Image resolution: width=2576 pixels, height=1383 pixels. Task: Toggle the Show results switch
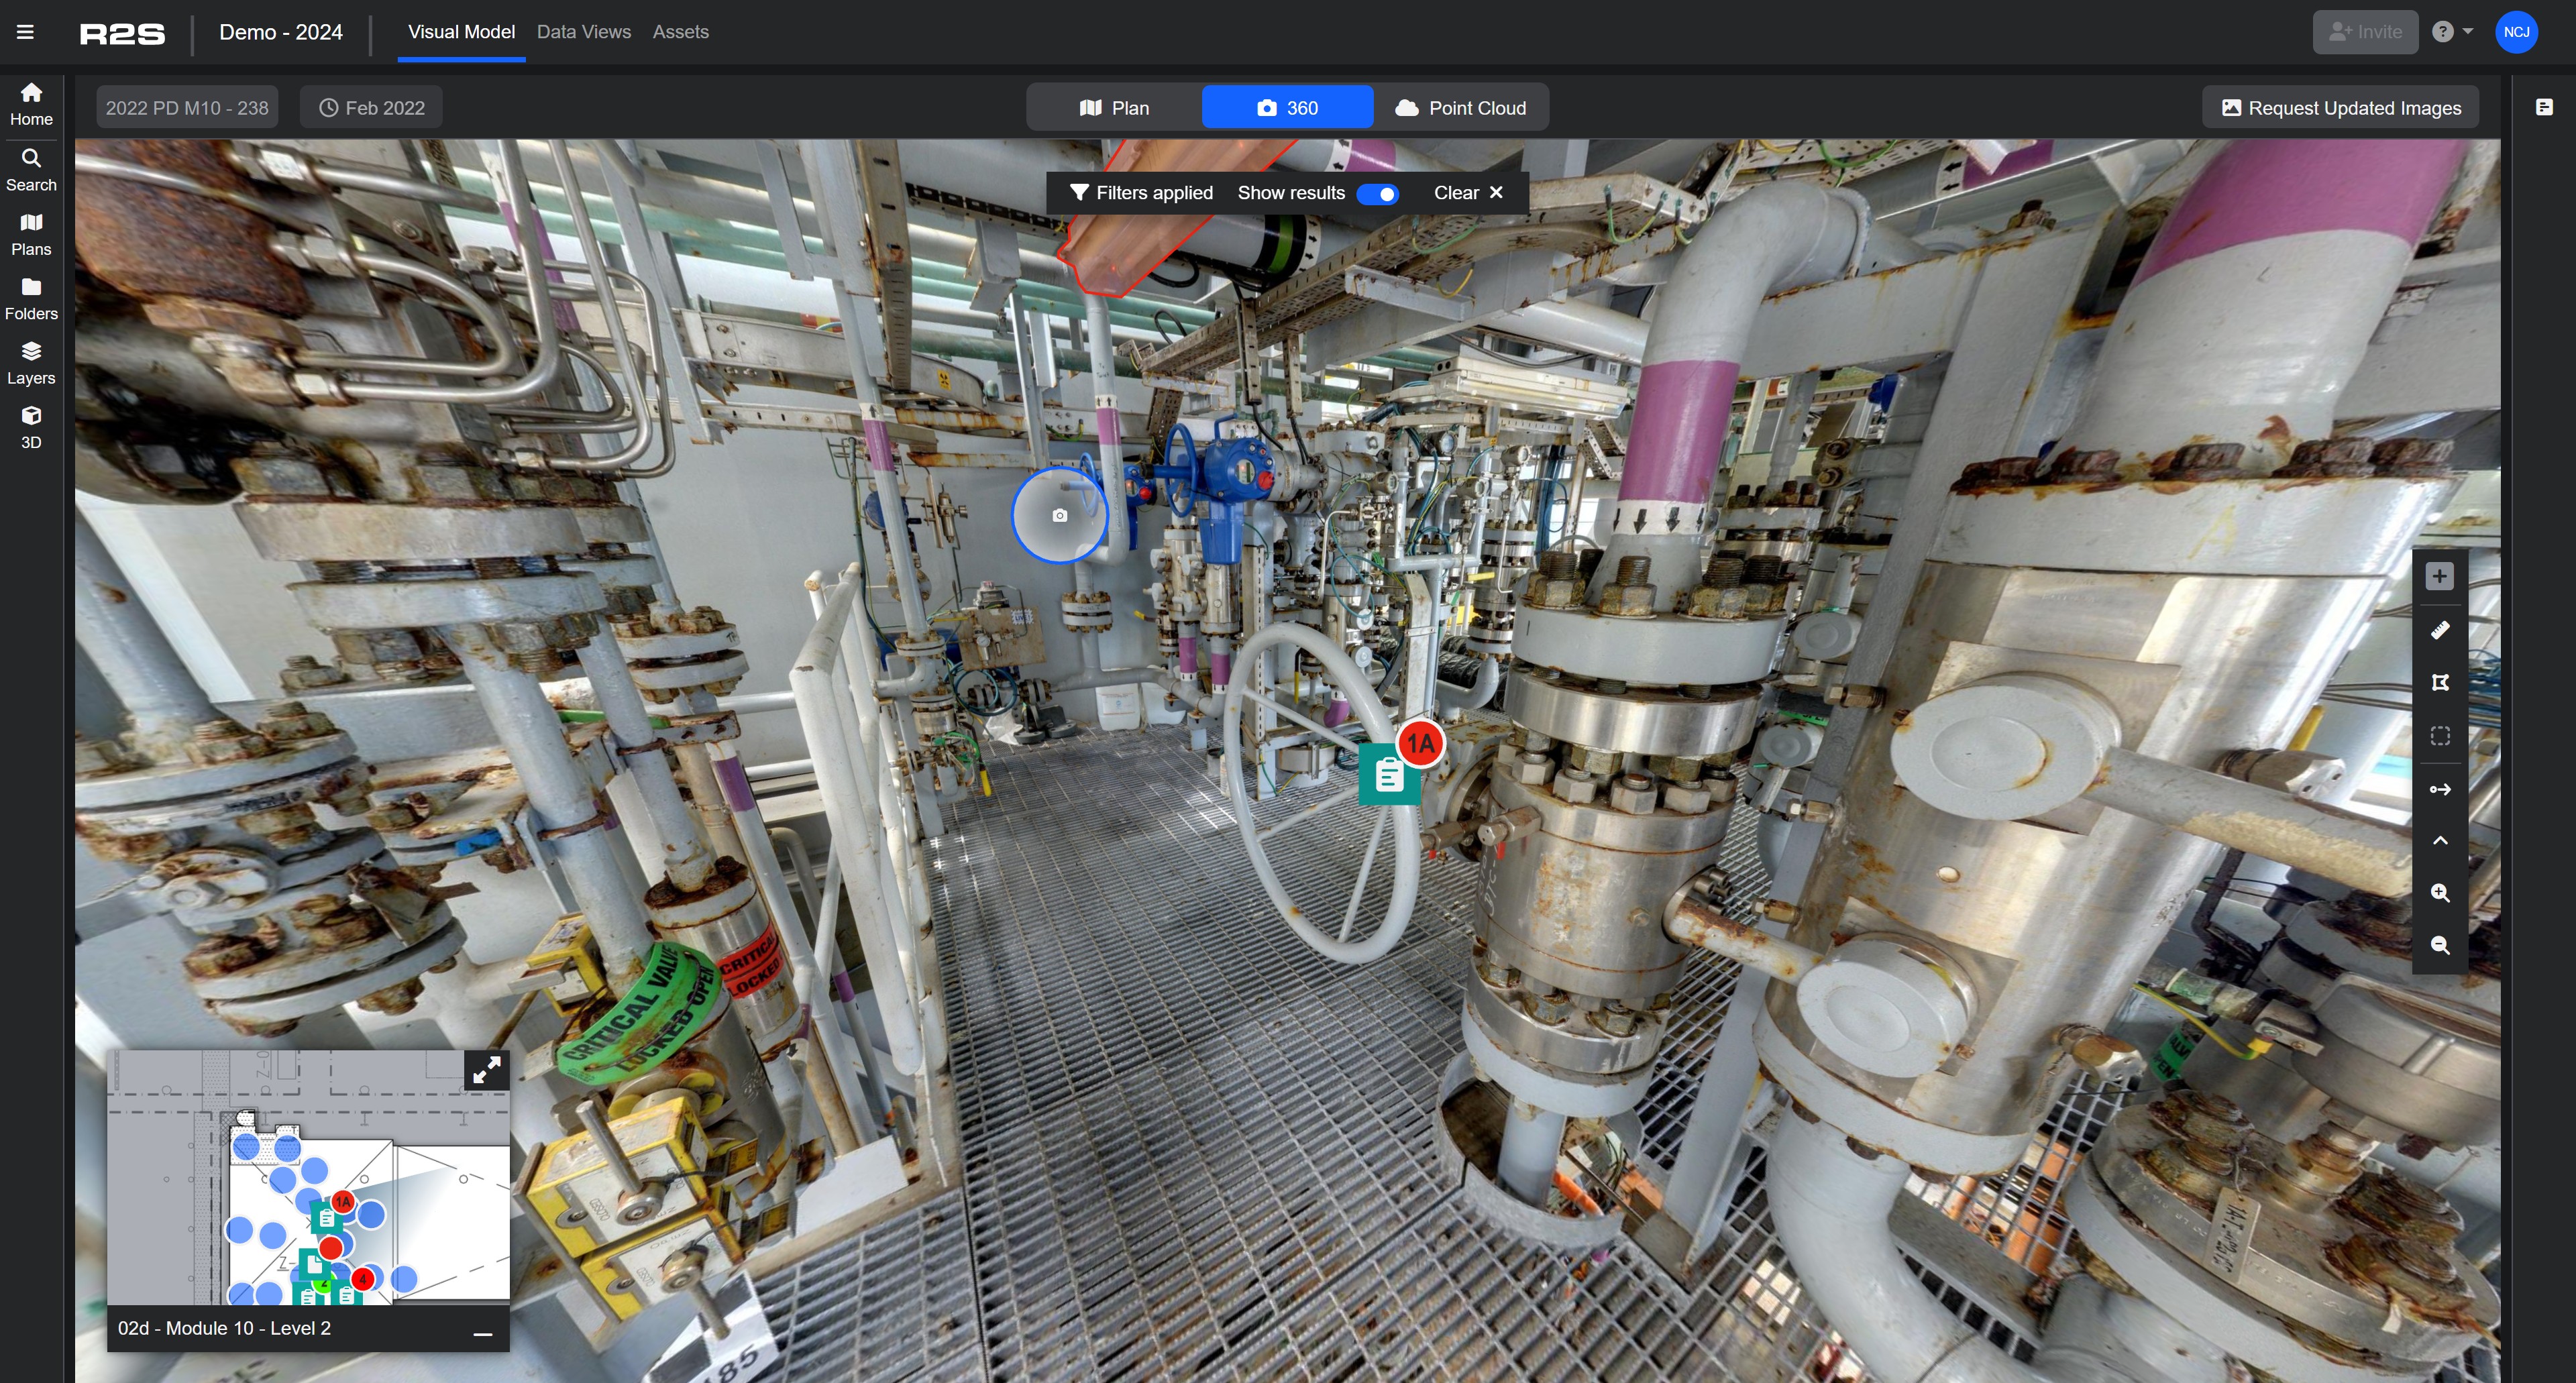pos(1377,193)
